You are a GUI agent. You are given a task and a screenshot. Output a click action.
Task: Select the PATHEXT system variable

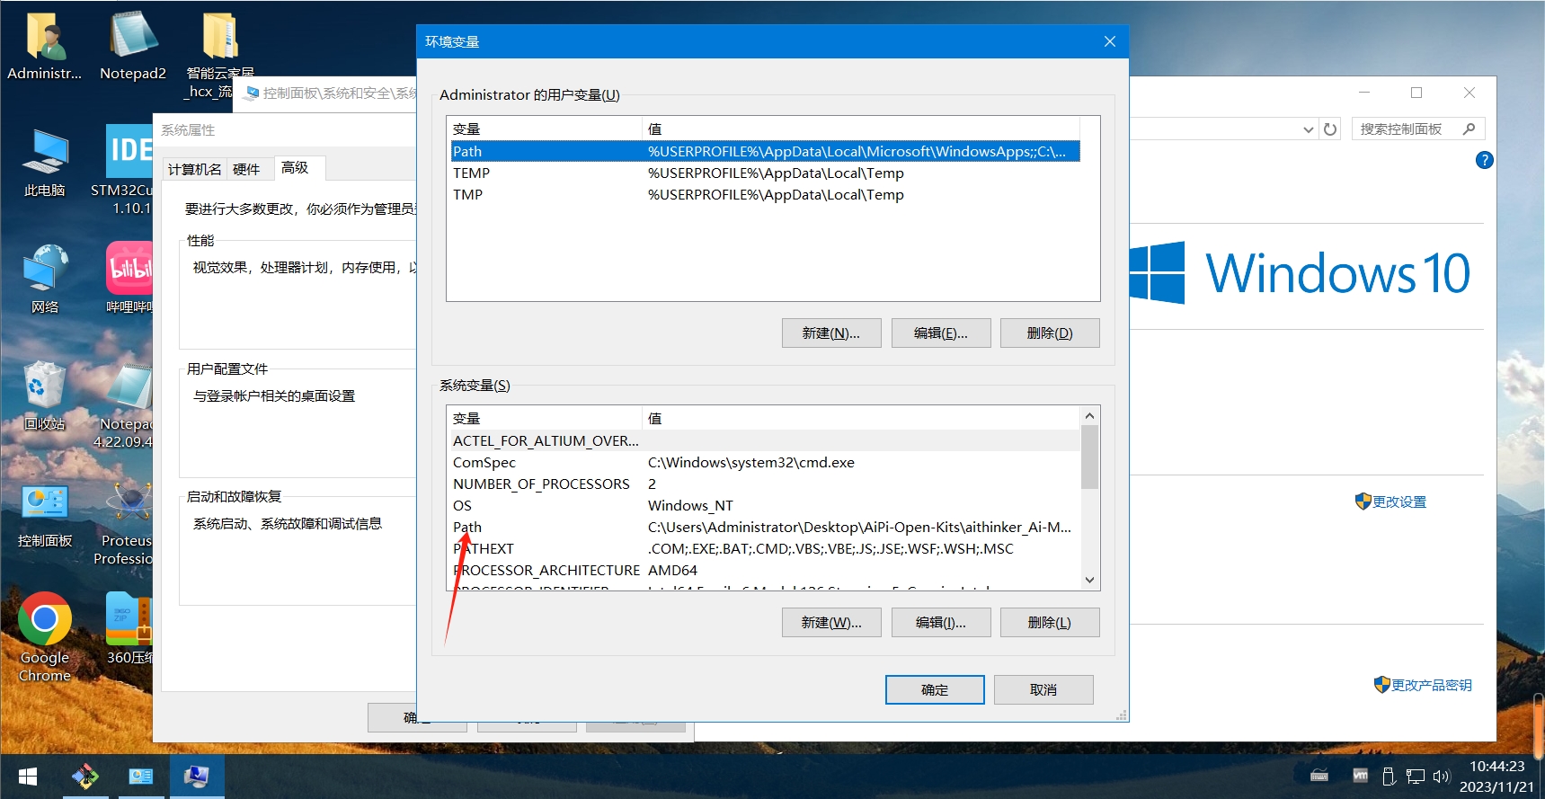tap(765, 548)
